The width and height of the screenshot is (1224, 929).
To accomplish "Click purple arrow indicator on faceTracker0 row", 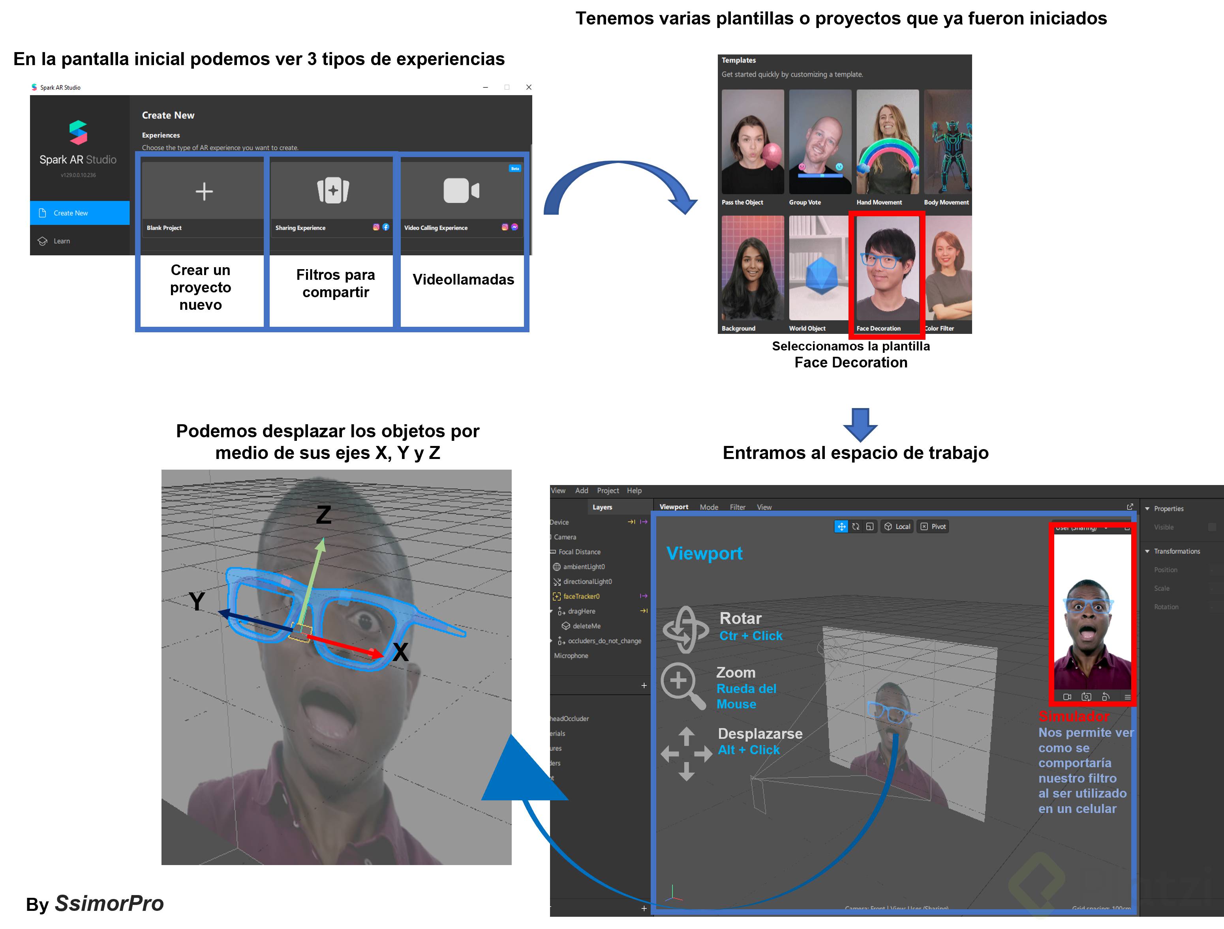I will (644, 596).
